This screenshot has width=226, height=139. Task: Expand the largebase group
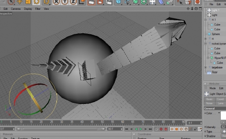(206, 67)
